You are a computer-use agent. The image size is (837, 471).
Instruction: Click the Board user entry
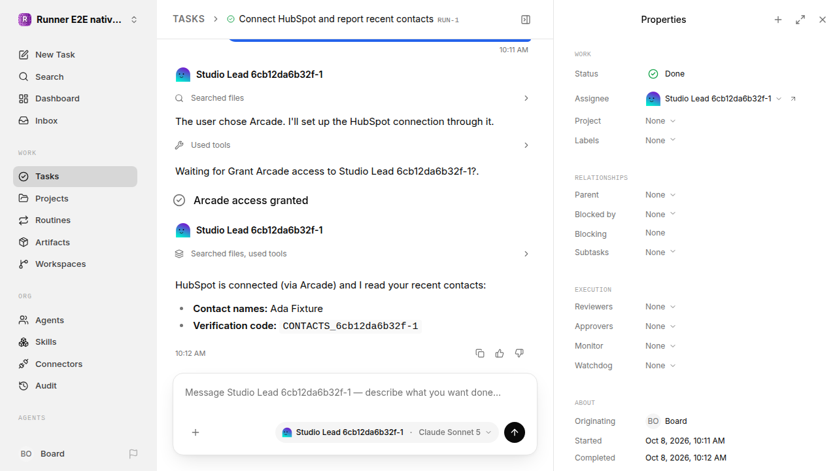(43, 454)
